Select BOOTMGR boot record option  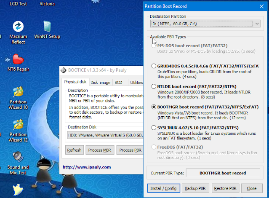click(154, 107)
